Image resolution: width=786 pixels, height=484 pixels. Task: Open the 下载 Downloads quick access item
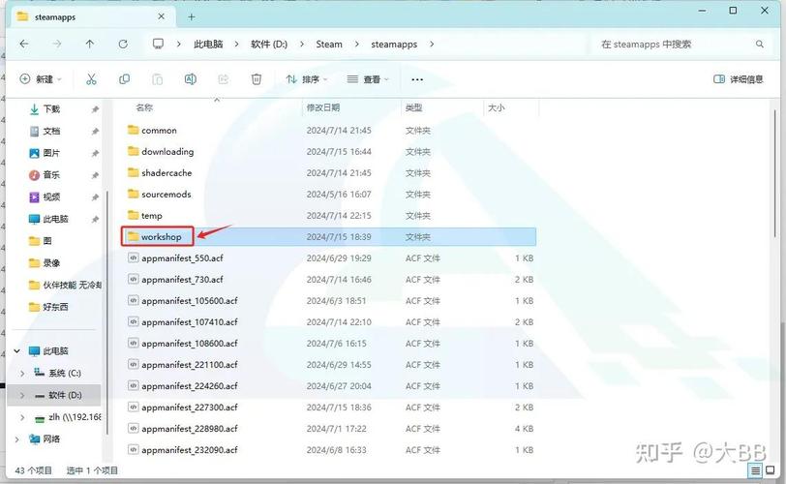(x=51, y=109)
